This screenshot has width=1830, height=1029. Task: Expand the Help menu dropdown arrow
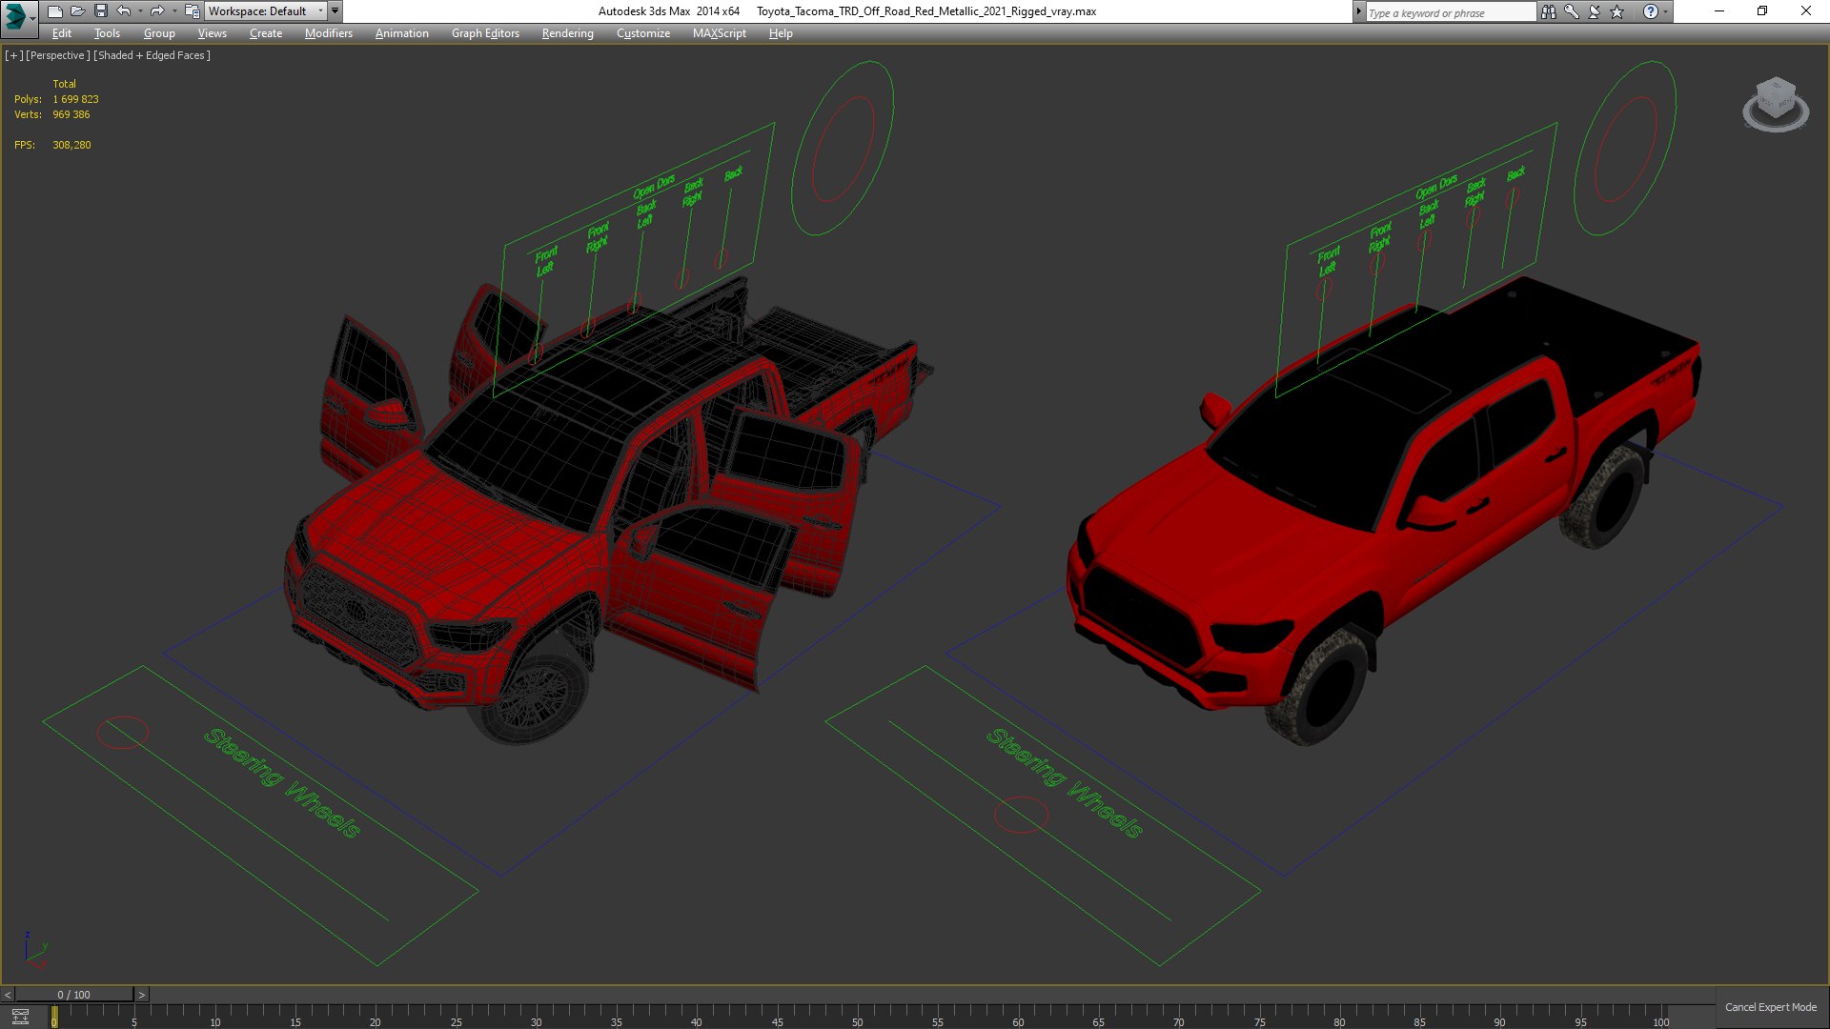[1666, 11]
